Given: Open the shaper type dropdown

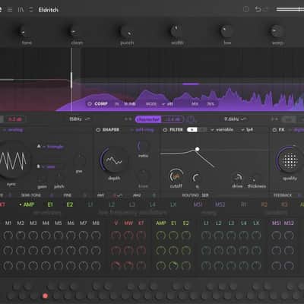Looking at the screenshot, I should click(x=142, y=130).
